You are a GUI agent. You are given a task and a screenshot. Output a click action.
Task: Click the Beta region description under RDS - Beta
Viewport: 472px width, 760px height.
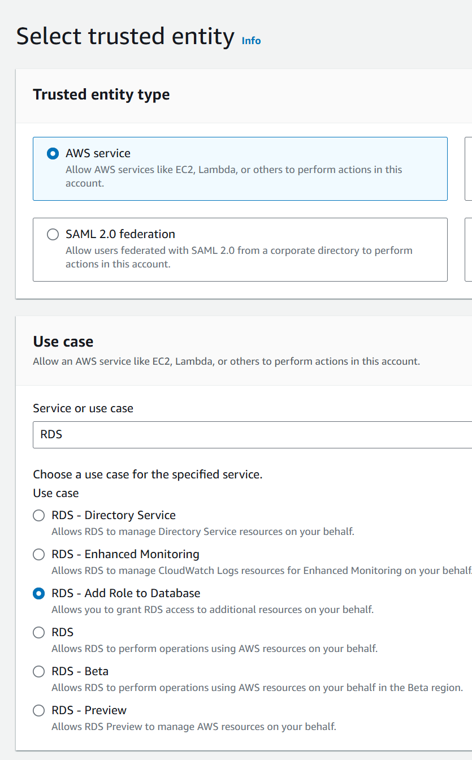257,688
